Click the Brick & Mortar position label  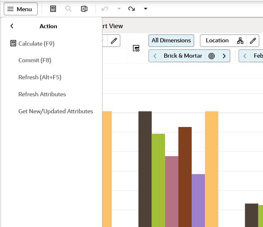(183, 56)
